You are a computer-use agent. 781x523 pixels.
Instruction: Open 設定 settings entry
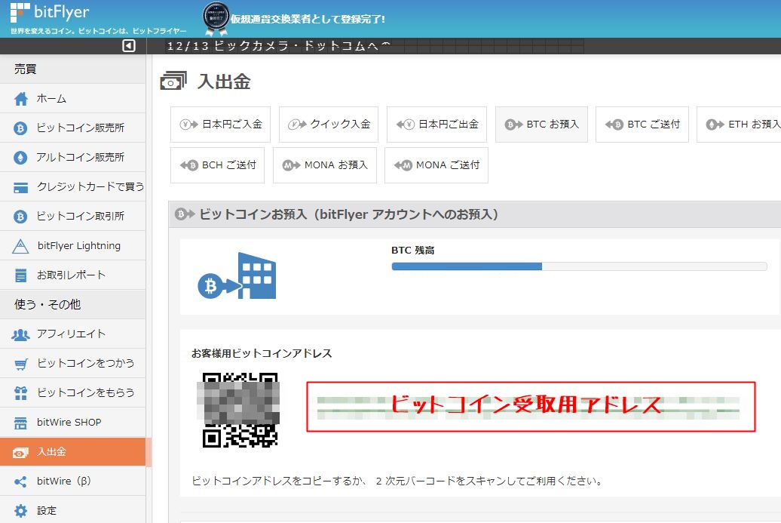[x=72, y=510]
